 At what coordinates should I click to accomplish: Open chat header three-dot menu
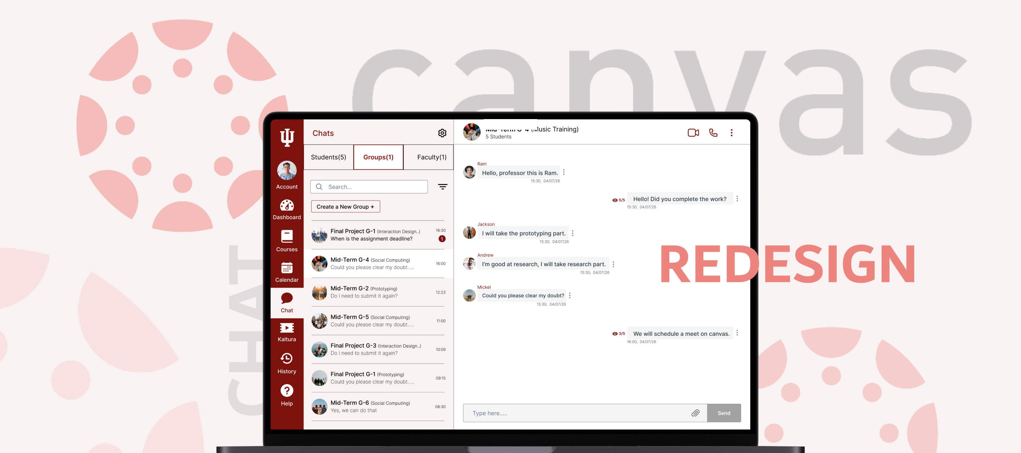point(731,133)
